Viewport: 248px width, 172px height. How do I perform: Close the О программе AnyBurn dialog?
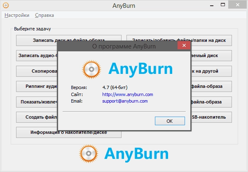click(x=184, y=46)
